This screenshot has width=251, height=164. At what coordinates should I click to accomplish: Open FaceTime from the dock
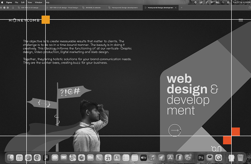90,158
